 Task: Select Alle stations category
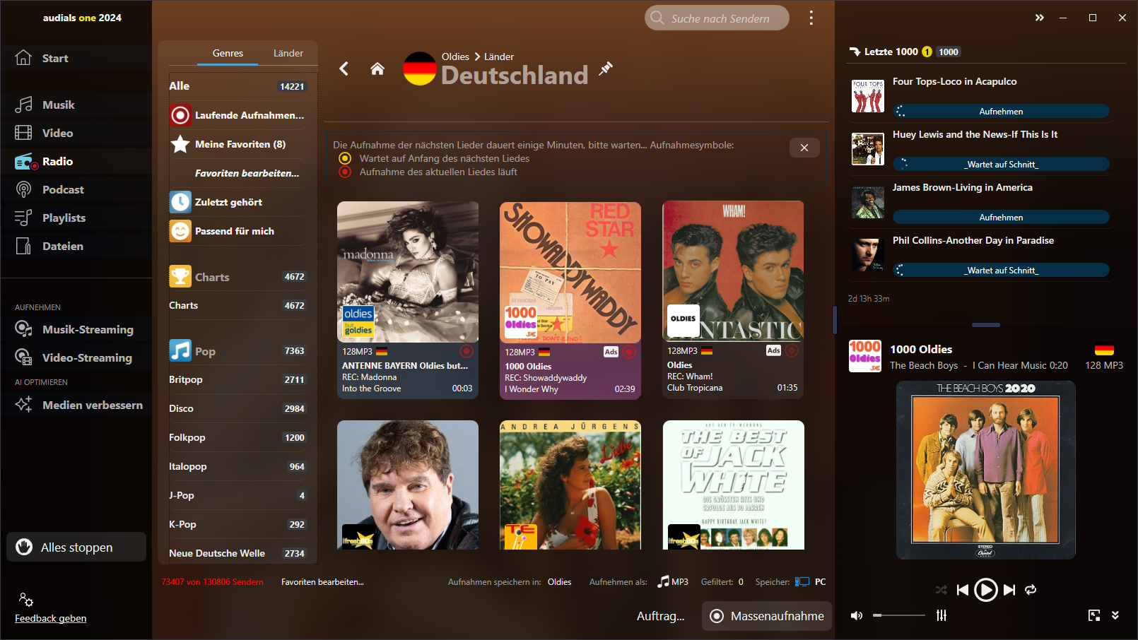point(237,86)
